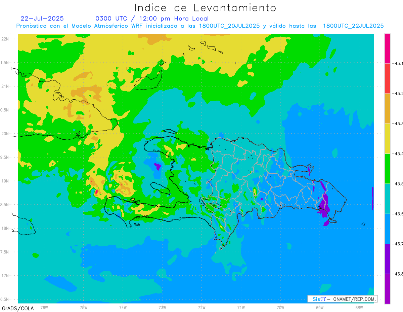Click the red legend swatch below -43.1
Image resolution: width=403 pixels, height=312 pixels.
(387, 78)
